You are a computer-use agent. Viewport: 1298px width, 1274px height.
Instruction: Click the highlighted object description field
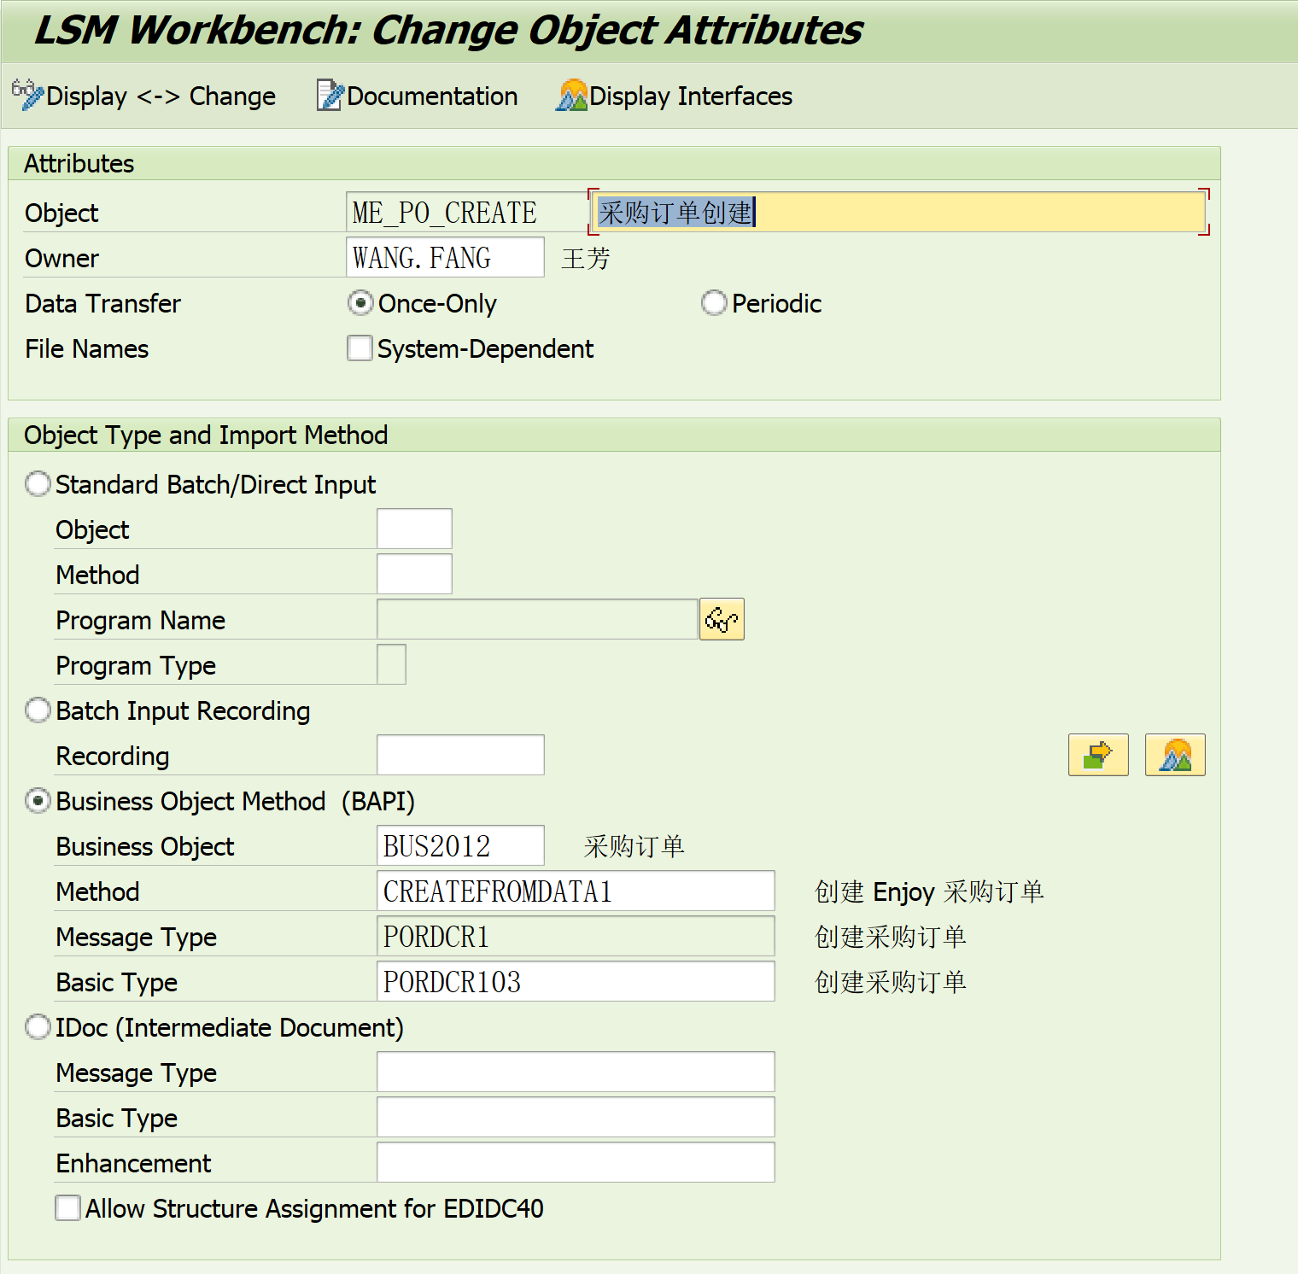coord(897,212)
